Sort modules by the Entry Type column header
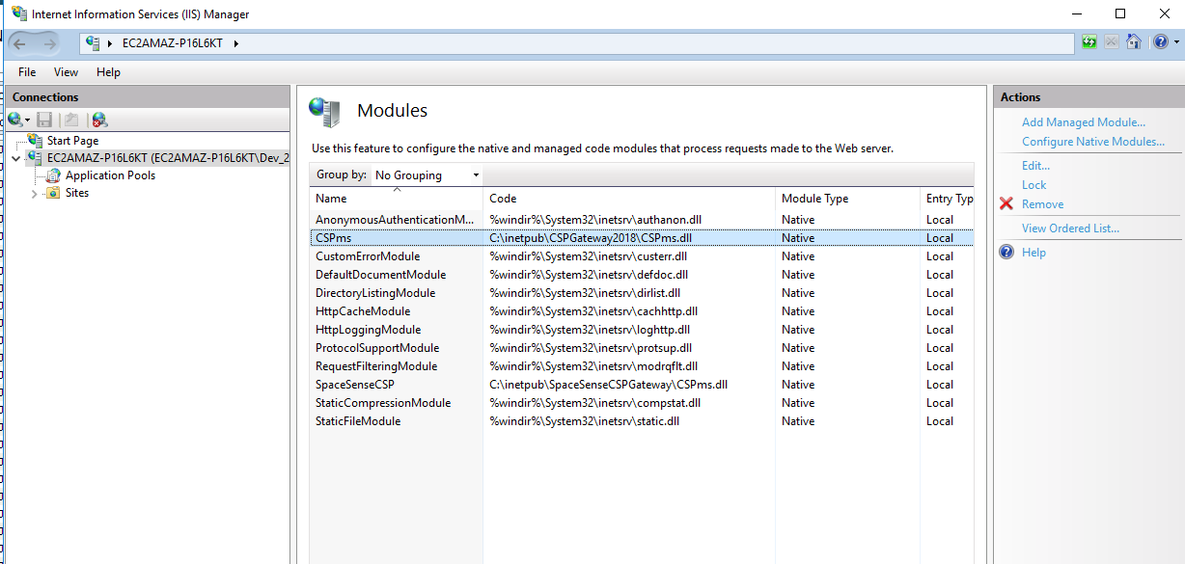Image resolution: width=1185 pixels, height=564 pixels. (x=947, y=199)
